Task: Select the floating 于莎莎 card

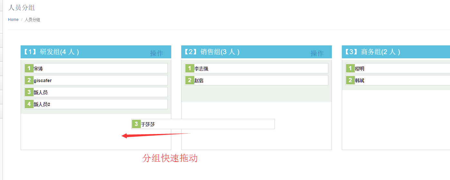Action: (x=203, y=124)
